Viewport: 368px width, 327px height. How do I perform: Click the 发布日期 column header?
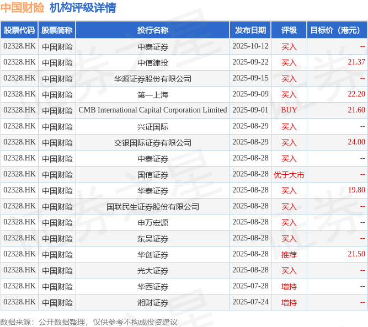coord(250,30)
